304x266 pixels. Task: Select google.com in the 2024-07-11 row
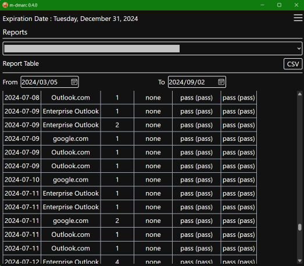coord(70,221)
